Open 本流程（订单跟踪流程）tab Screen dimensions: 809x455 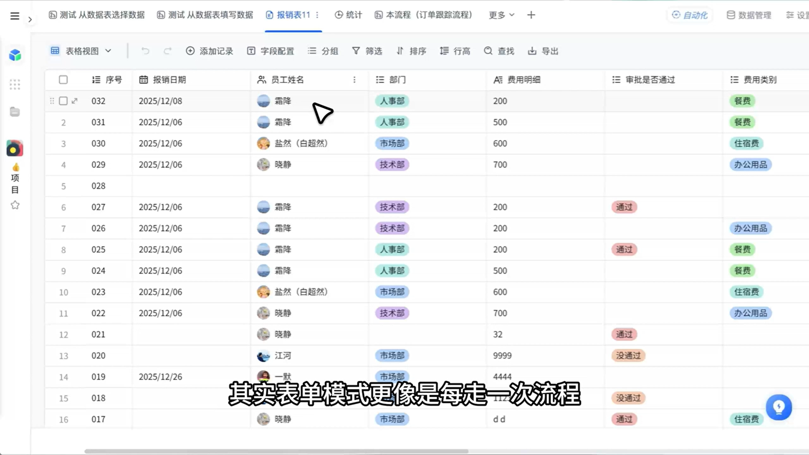click(x=424, y=15)
